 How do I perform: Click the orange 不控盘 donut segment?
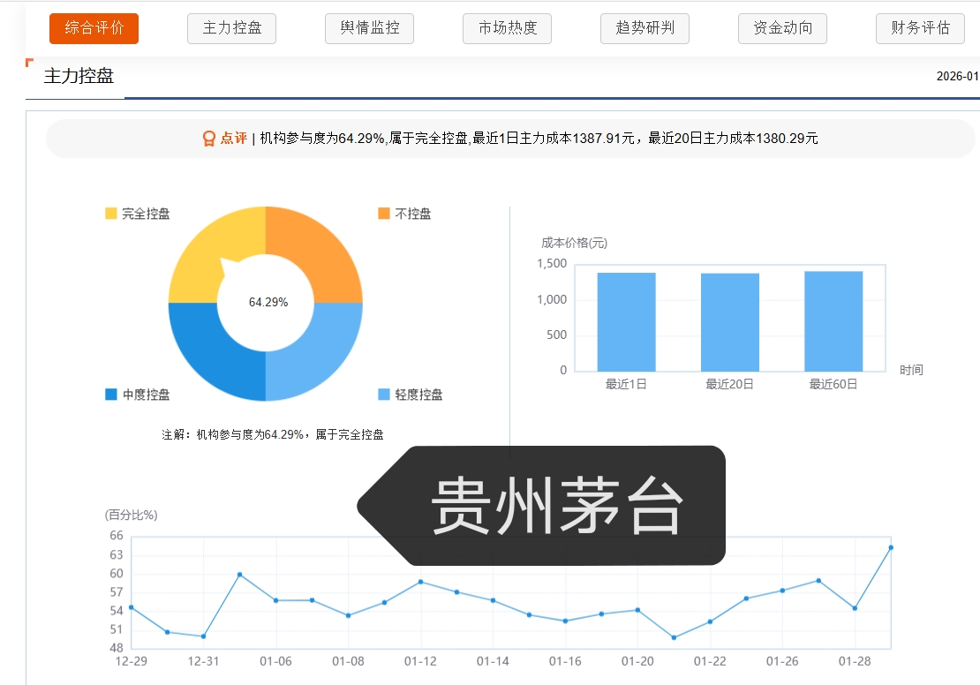pos(319,250)
